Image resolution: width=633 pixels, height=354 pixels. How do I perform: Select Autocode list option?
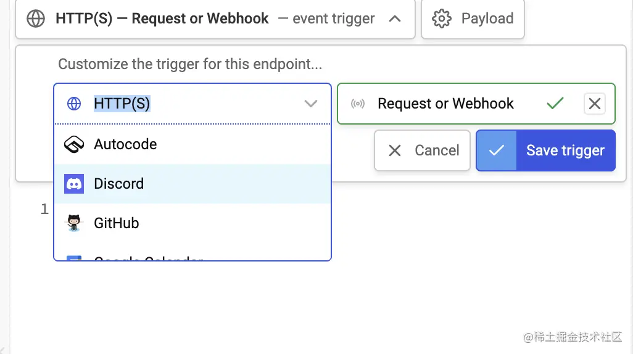point(192,144)
